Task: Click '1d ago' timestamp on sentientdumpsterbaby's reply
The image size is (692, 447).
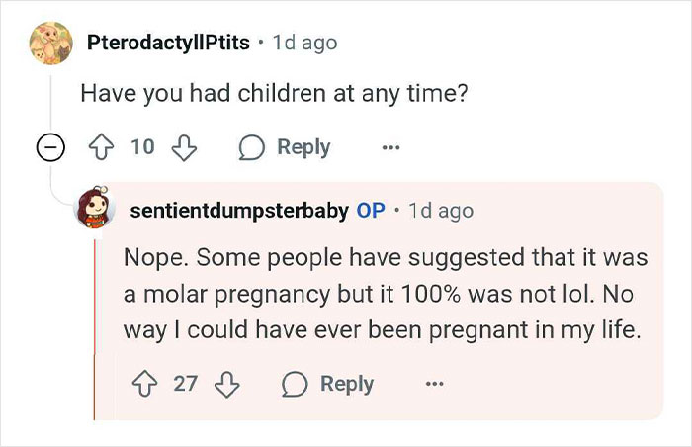Action: pos(441,210)
